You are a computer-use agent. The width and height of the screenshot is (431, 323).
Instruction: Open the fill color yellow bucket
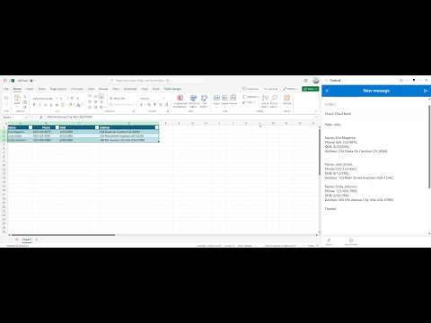click(x=70, y=105)
